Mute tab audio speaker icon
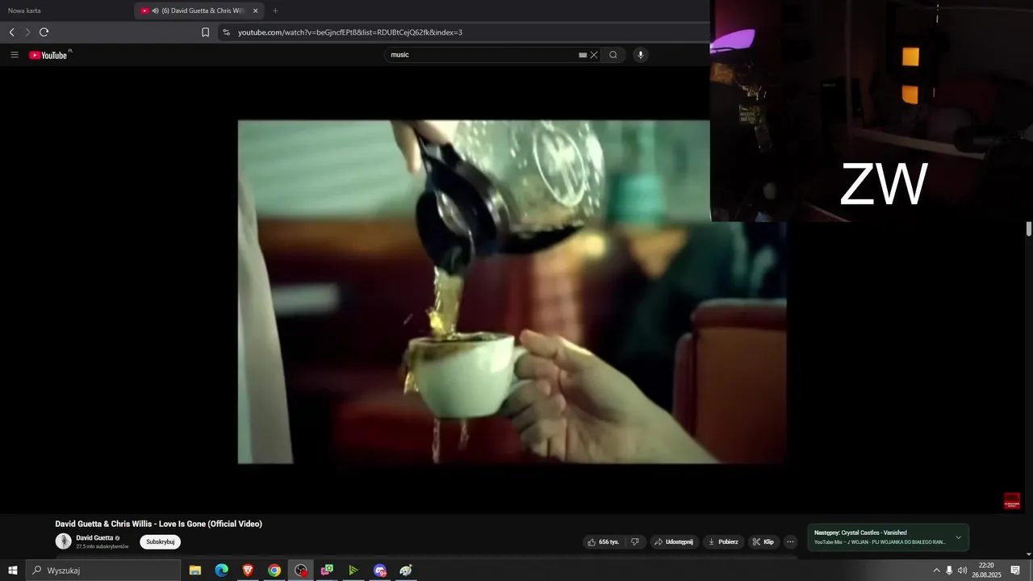 155,10
